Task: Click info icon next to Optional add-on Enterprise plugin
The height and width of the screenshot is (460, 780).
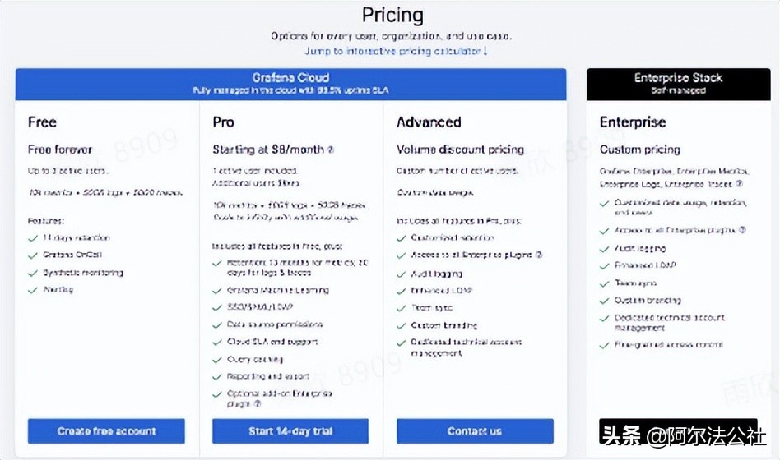Action: 257,404
